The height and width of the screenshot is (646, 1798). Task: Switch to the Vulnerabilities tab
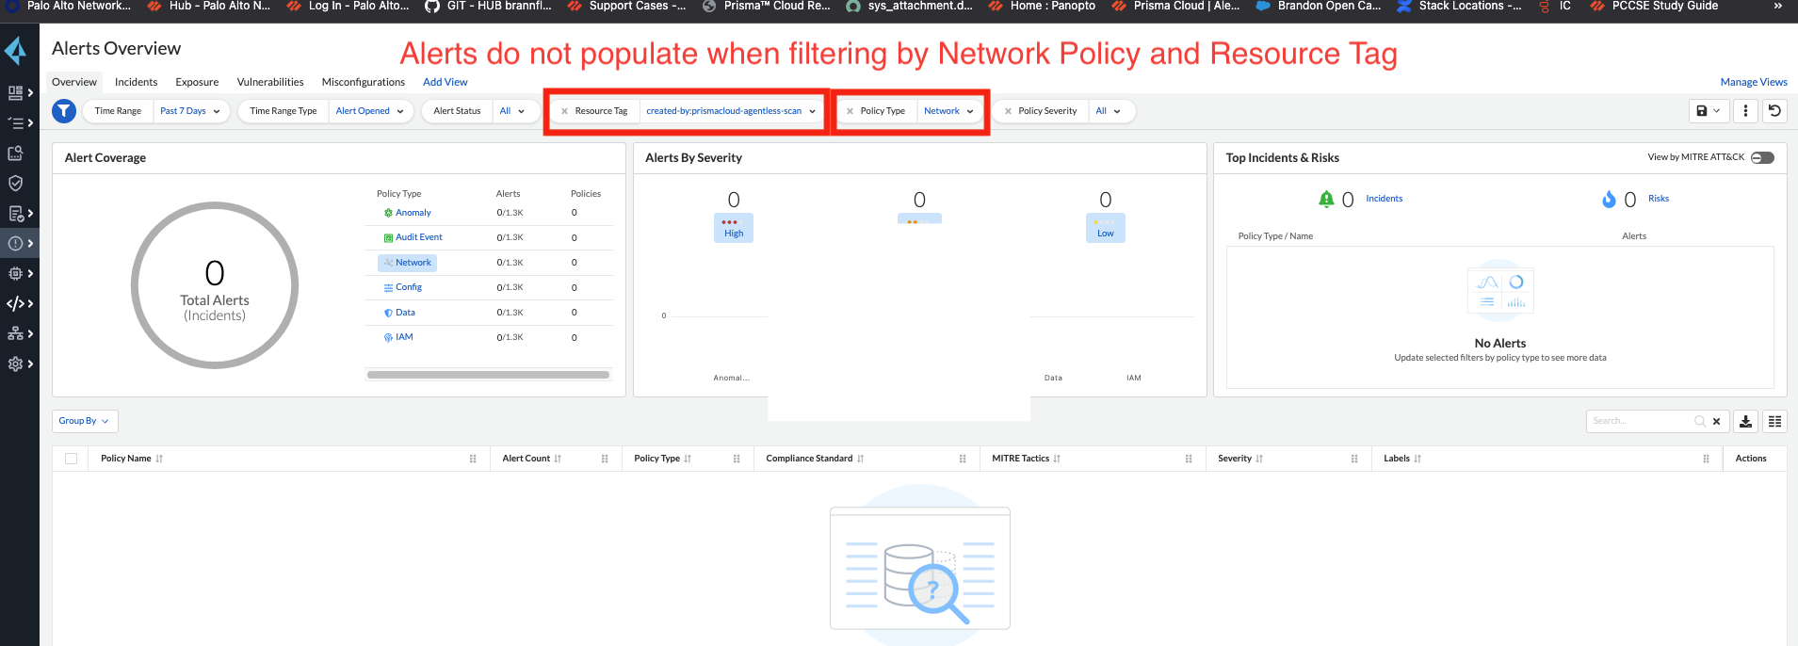point(270,82)
